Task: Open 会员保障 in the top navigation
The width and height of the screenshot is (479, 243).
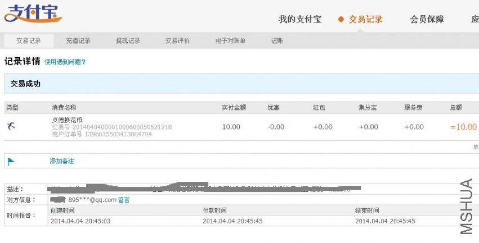Action: click(427, 20)
